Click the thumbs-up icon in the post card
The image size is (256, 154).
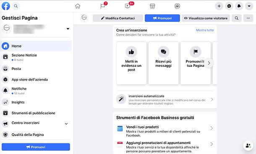point(131,52)
